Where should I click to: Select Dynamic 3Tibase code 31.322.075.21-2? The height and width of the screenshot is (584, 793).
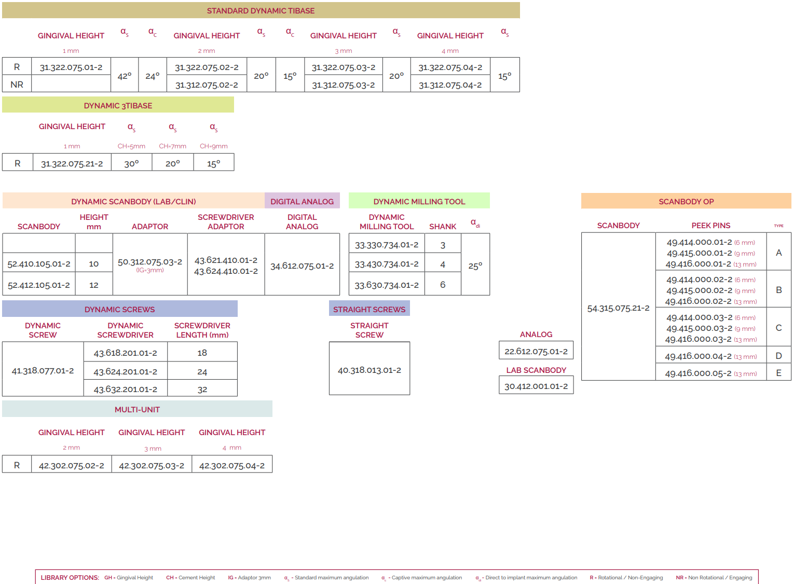(72, 163)
